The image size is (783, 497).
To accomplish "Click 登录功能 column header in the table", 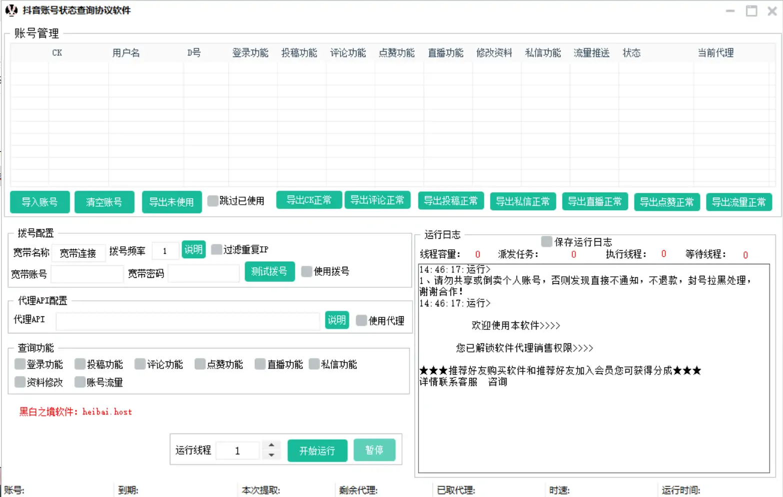I will [250, 53].
